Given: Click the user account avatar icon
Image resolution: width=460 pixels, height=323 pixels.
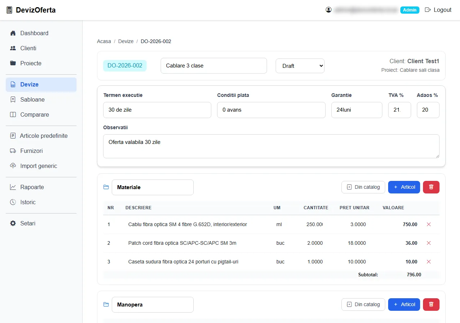Looking at the screenshot, I should pos(328,10).
